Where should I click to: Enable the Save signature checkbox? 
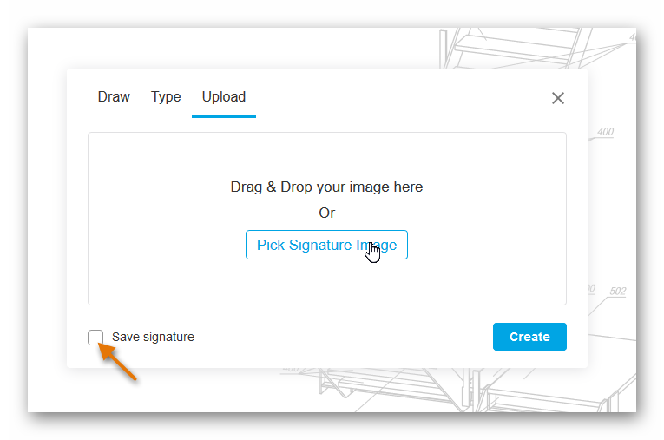pyautogui.click(x=95, y=337)
